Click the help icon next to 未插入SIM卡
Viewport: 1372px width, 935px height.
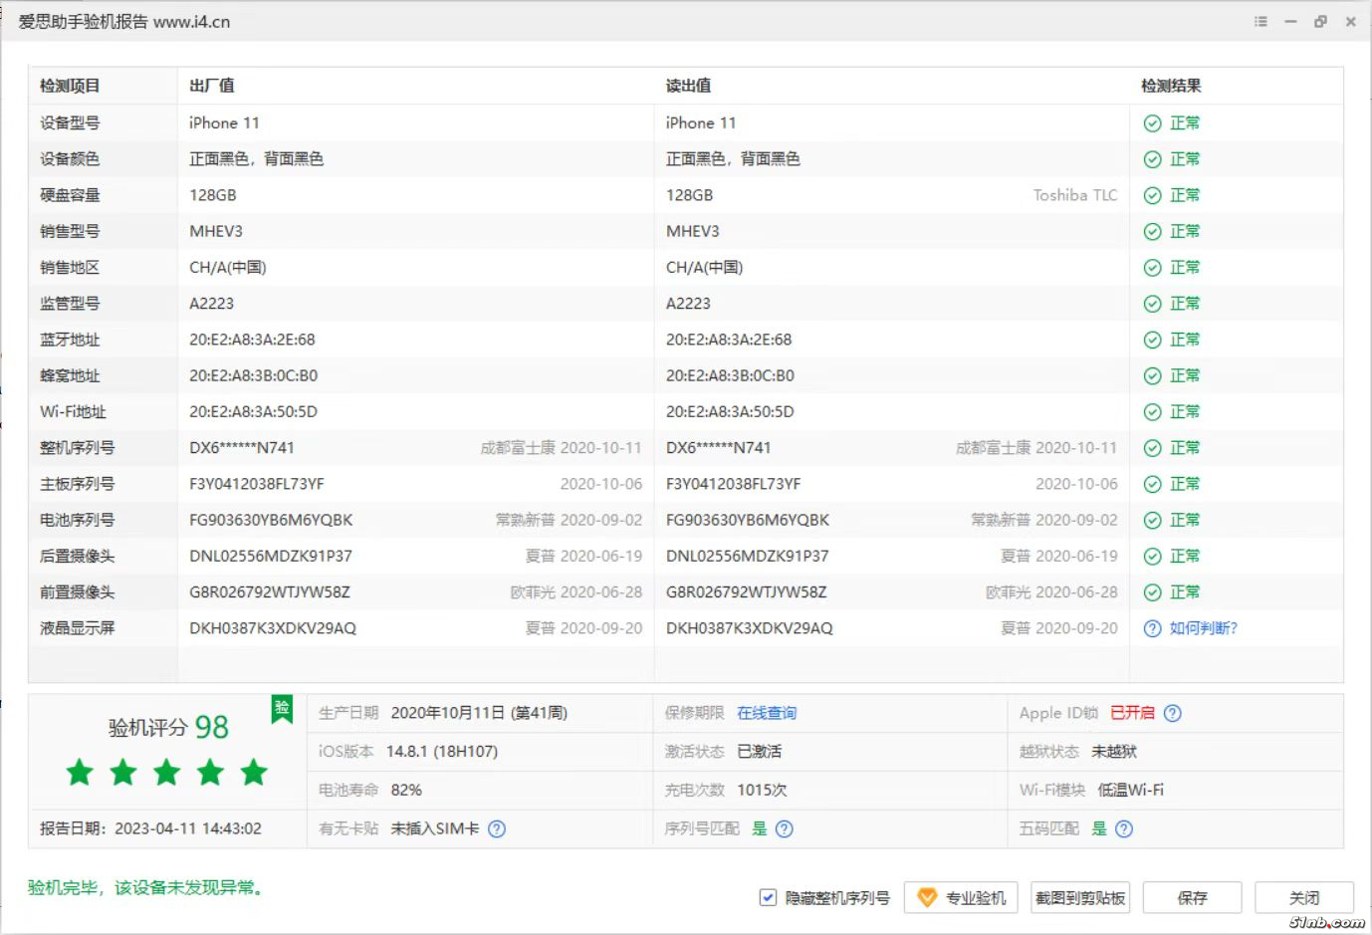click(497, 828)
